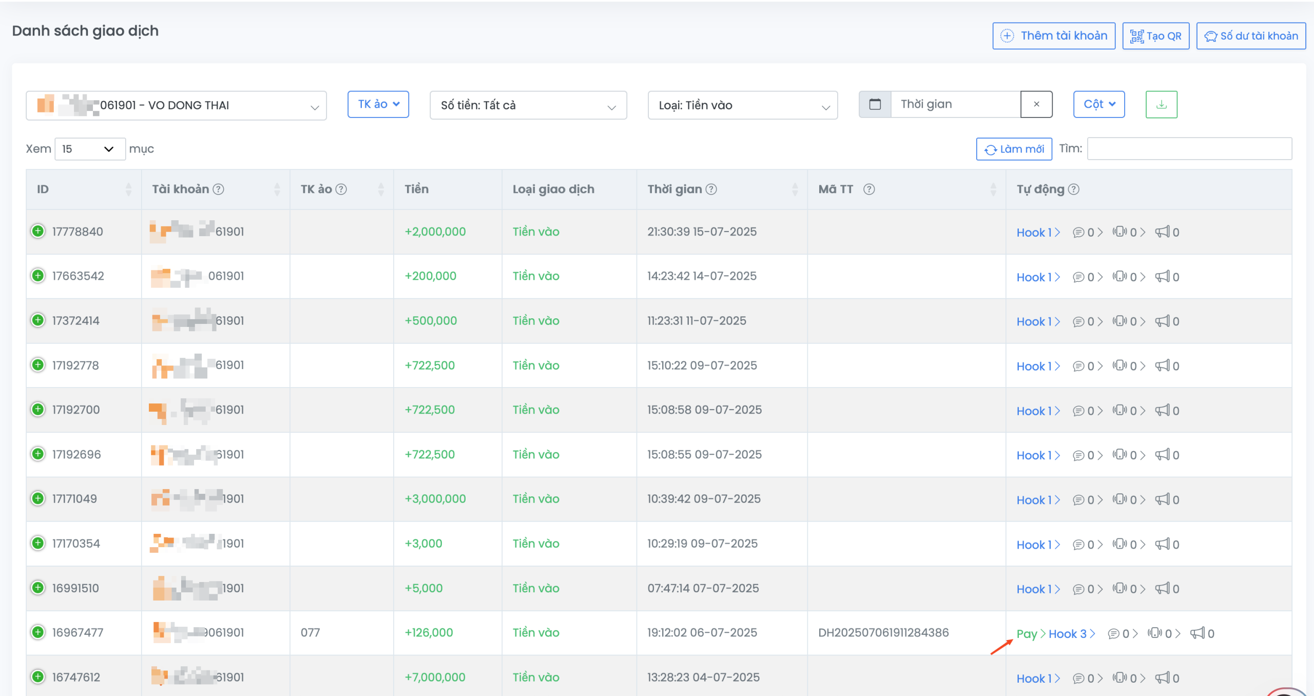Open the Loại: Tiền vào filter
This screenshot has width=1314, height=696.
[x=743, y=105]
